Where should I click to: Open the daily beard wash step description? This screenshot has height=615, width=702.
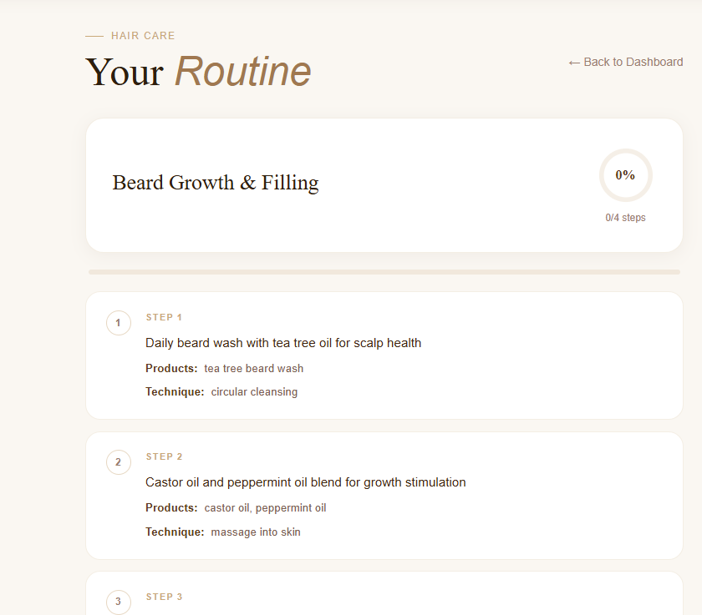tap(283, 343)
